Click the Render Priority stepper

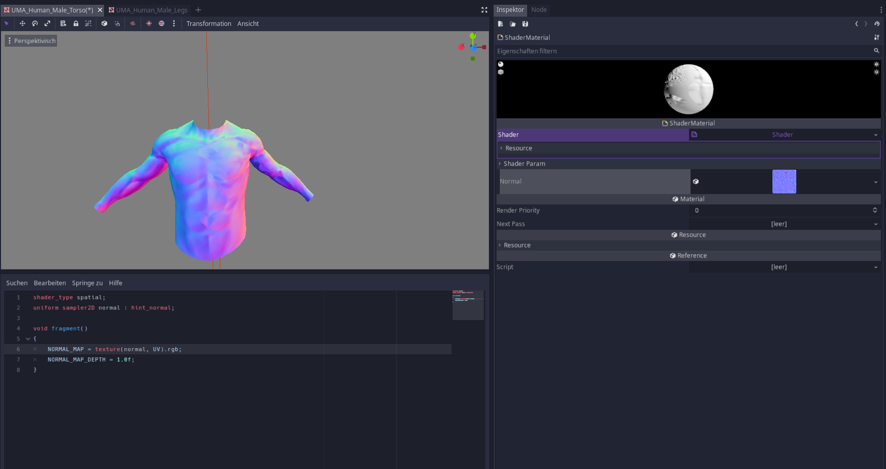pyautogui.click(x=875, y=210)
